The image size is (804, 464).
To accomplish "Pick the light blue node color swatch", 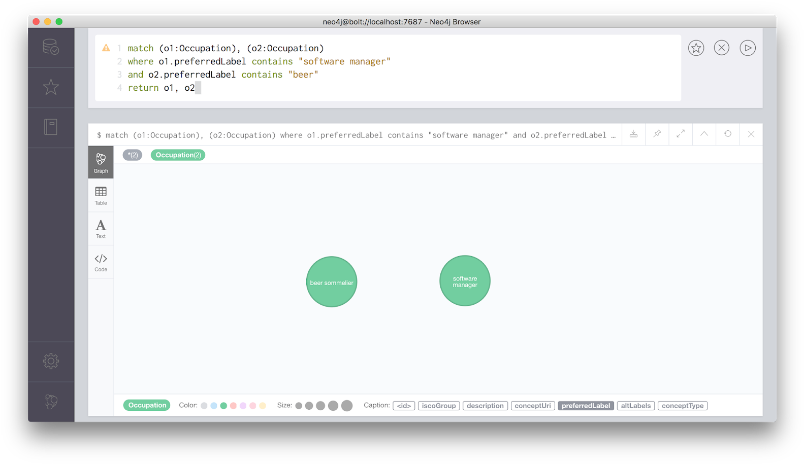I will point(214,406).
